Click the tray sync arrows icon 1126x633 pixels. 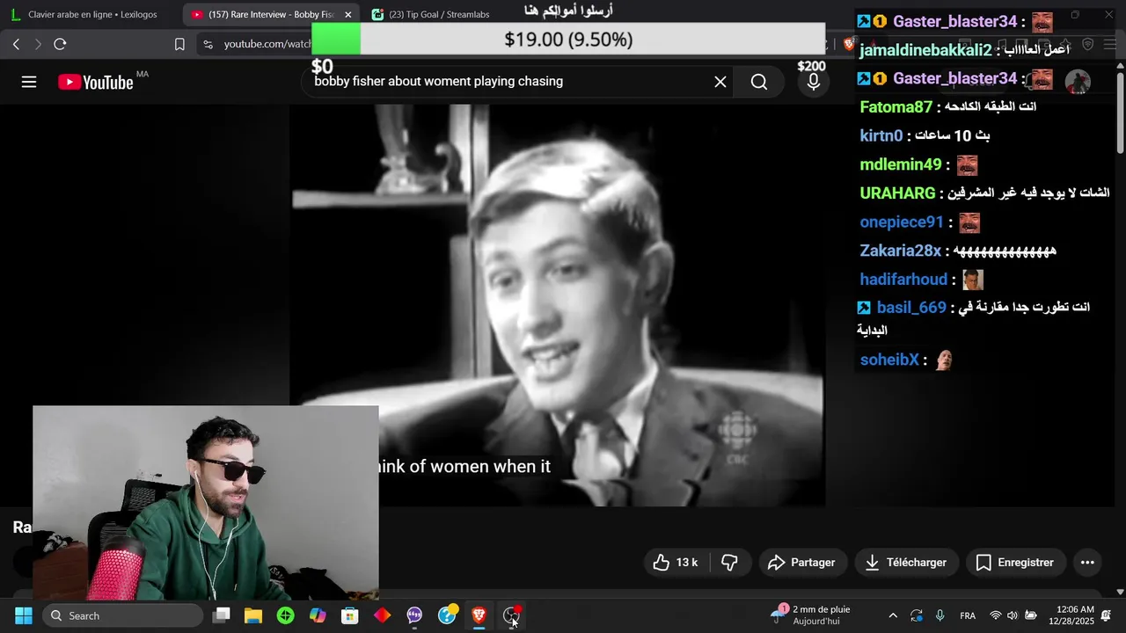[x=917, y=615]
